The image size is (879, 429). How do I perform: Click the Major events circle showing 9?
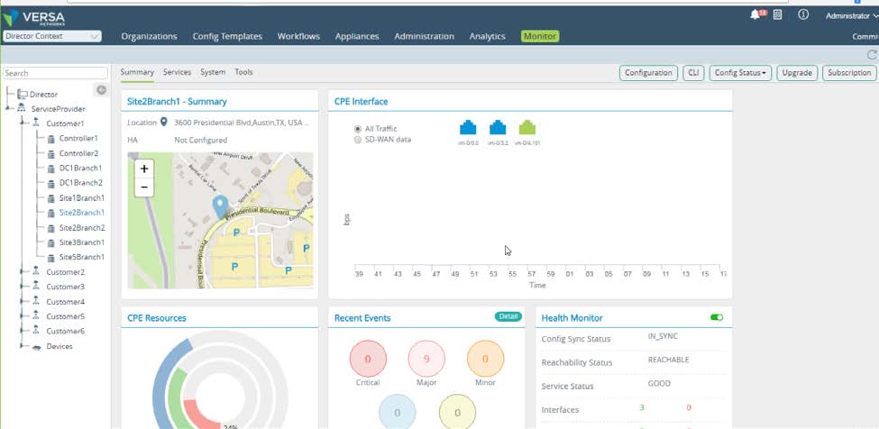click(426, 359)
